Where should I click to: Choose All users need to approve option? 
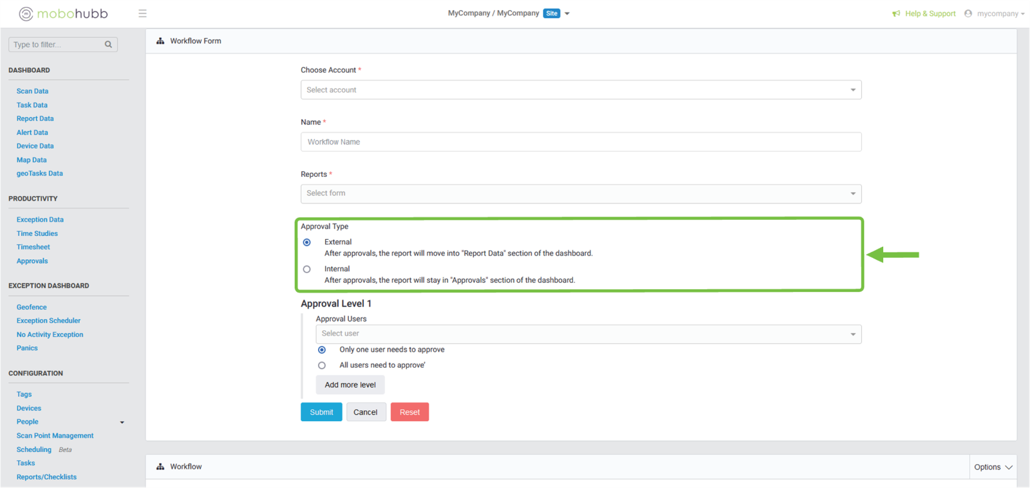coord(322,365)
